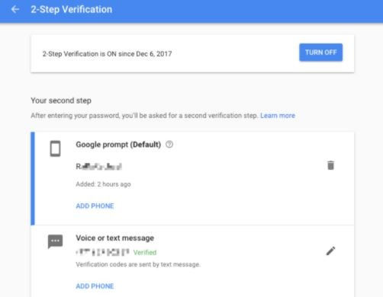Go back using the header arrow

pyautogui.click(x=15, y=9)
